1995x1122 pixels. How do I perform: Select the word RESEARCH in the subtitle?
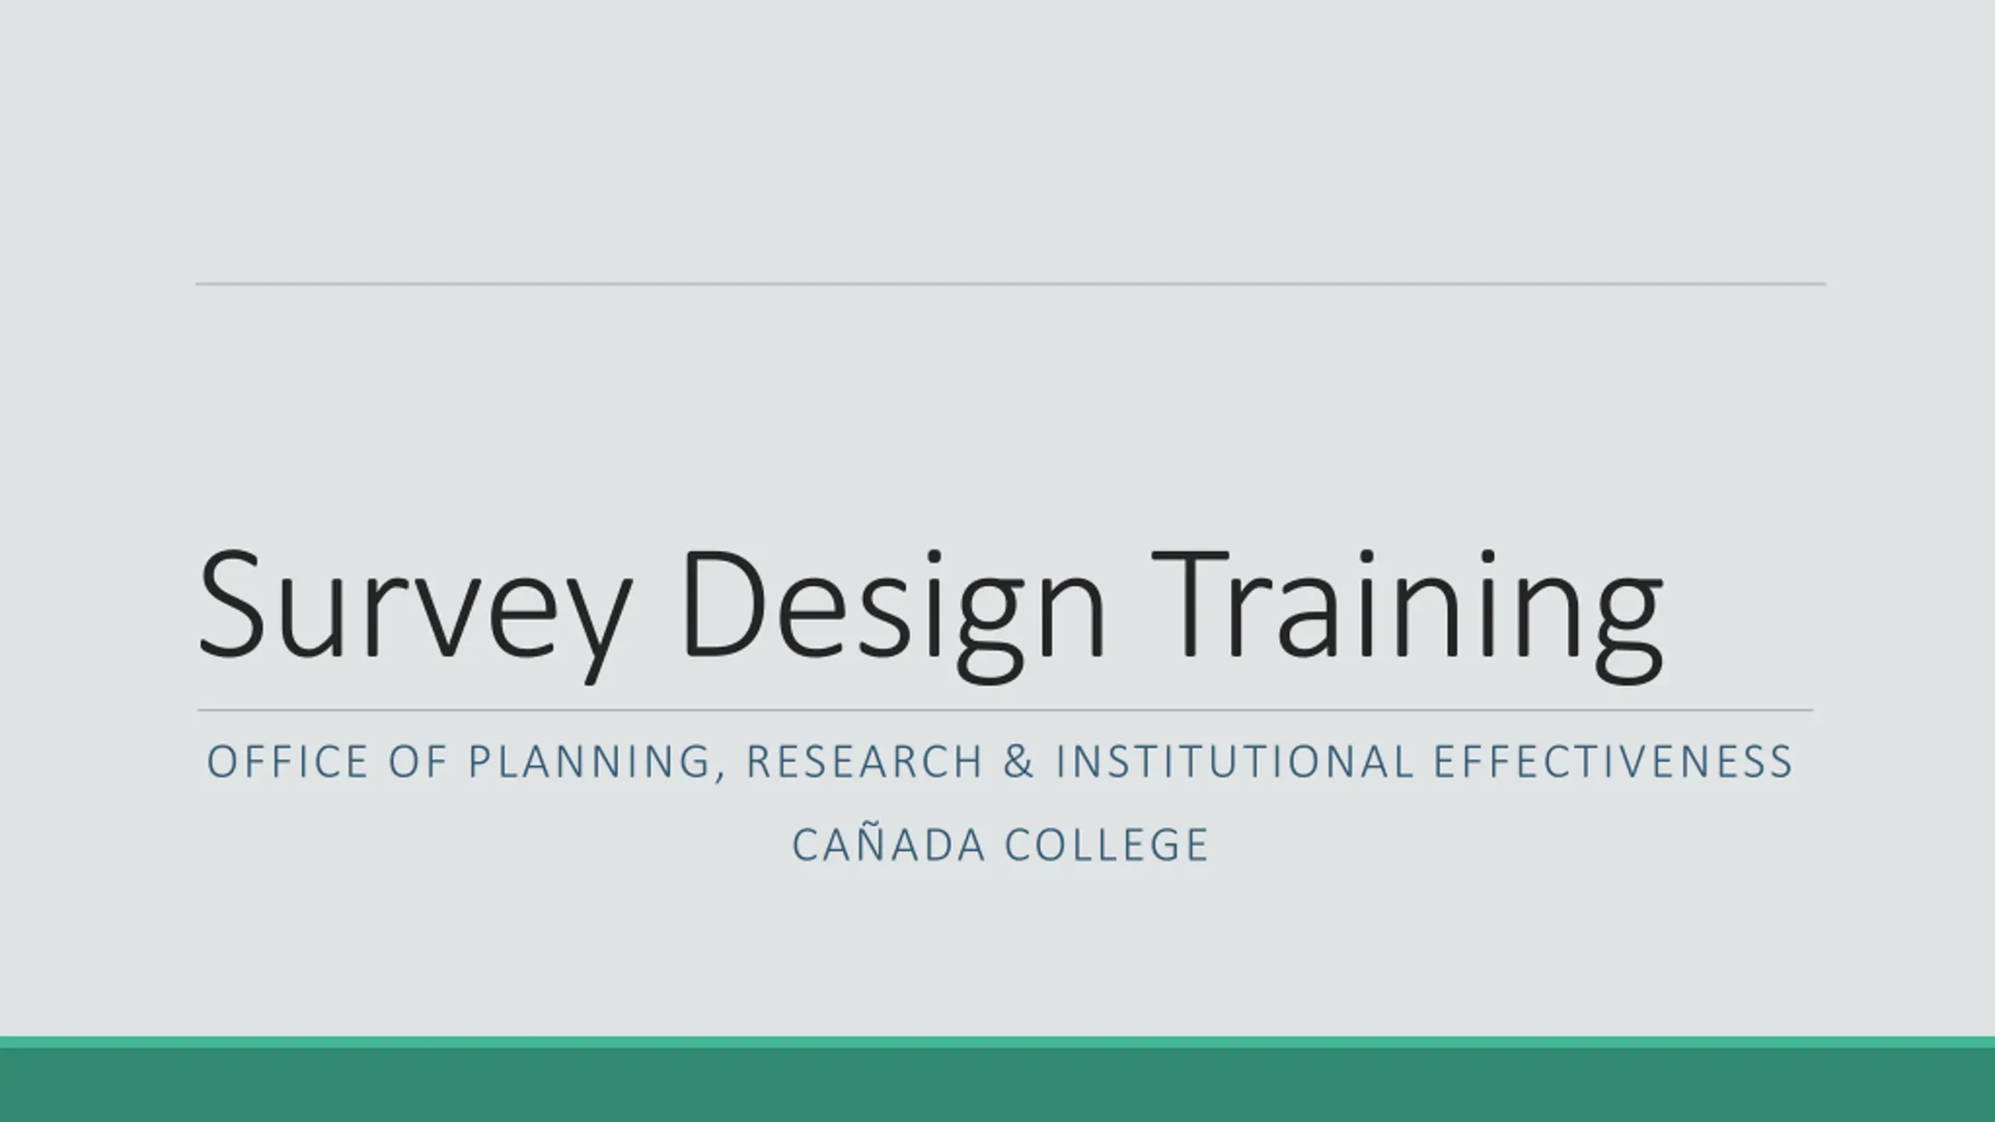coord(865,762)
